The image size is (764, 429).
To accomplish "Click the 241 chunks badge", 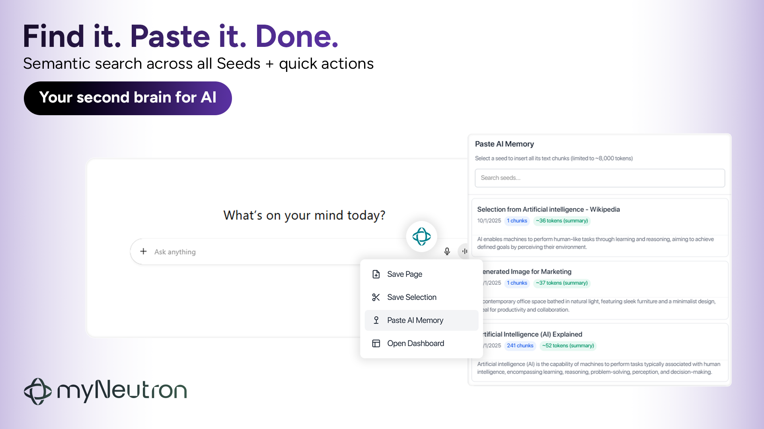I will pyautogui.click(x=520, y=346).
